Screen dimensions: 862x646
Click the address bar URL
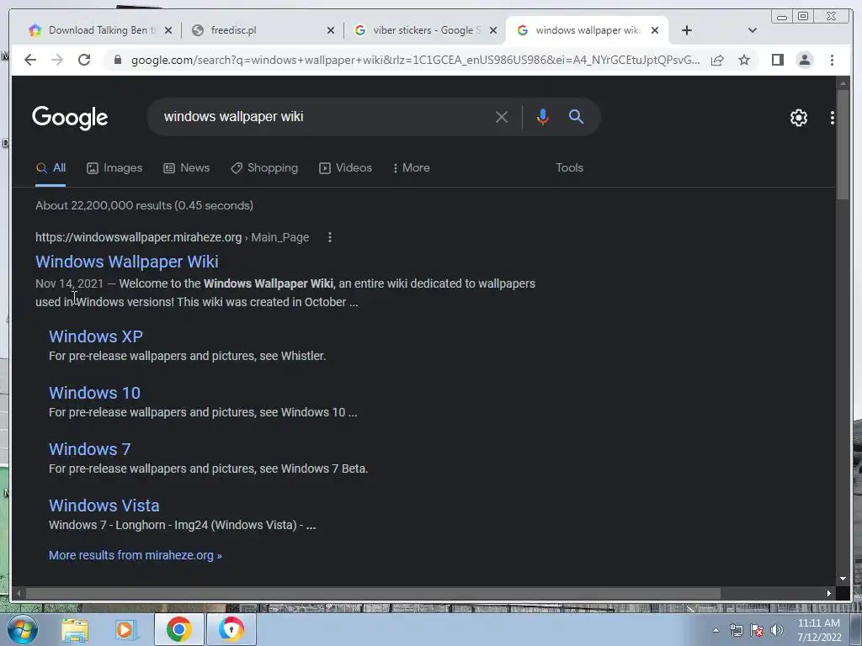tap(415, 60)
